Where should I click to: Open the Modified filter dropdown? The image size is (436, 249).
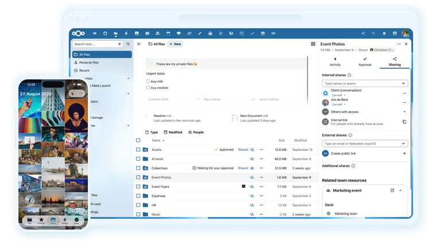pyautogui.click(x=173, y=133)
